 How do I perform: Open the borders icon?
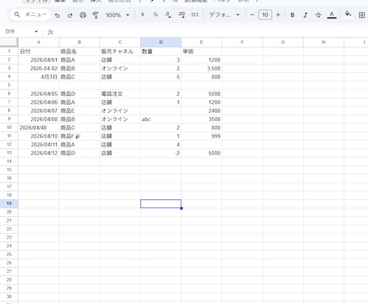362,15
